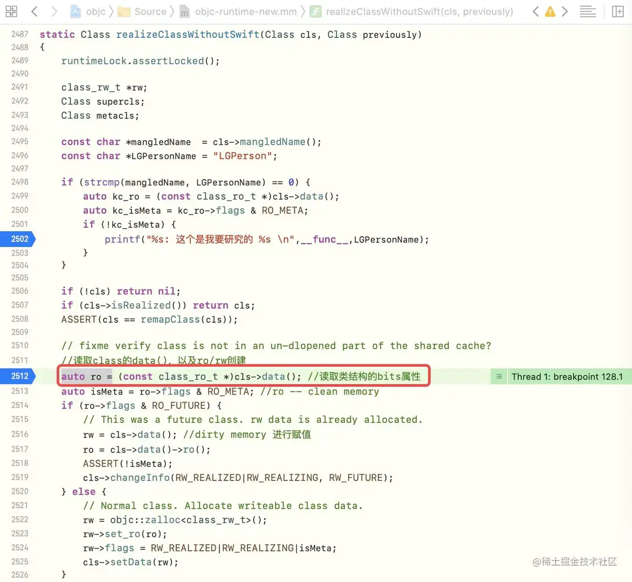Click line number 2498 in gutter
Screen dimensions: 632x582
point(19,182)
